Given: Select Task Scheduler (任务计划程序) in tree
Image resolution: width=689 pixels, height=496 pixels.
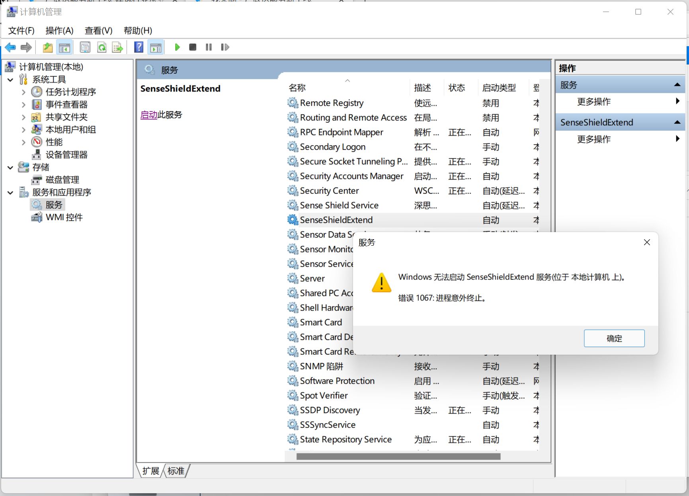Looking at the screenshot, I should tap(71, 92).
